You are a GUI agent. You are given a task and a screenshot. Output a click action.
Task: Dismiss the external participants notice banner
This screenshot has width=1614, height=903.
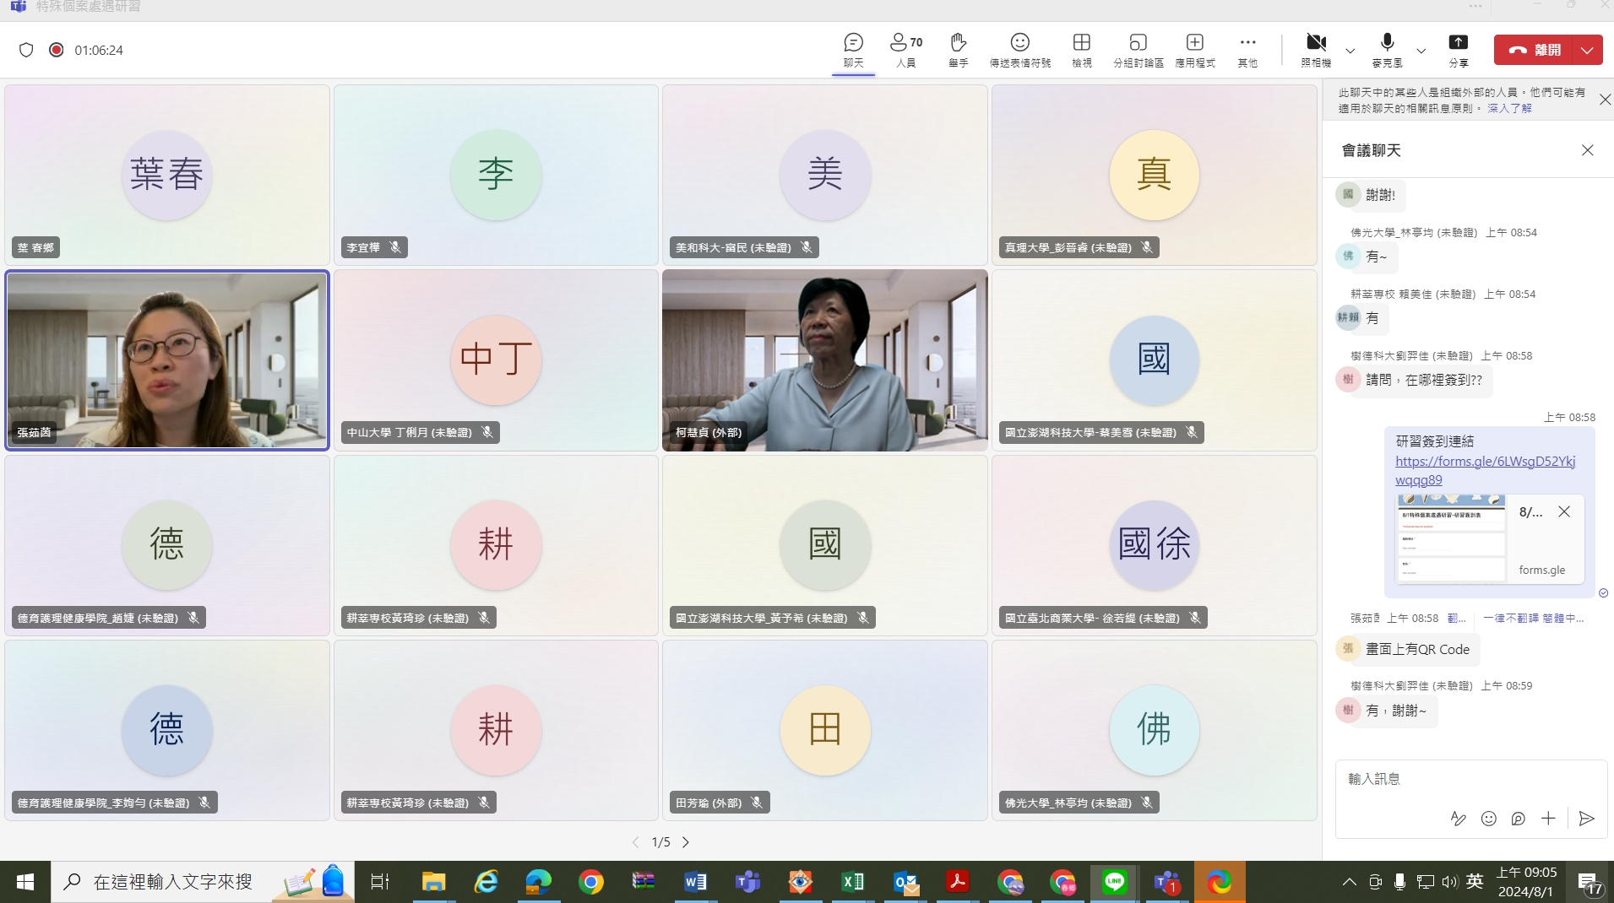(1605, 100)
